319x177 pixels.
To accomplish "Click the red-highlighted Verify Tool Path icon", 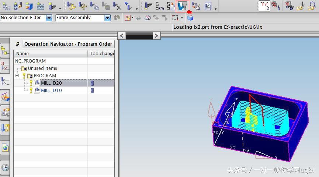I will 182,6.
